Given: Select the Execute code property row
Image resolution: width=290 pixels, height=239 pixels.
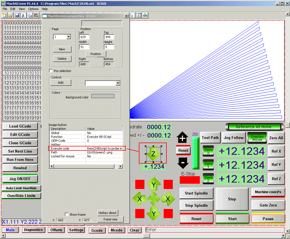Looking at the screenshot, I should (86, 148).
